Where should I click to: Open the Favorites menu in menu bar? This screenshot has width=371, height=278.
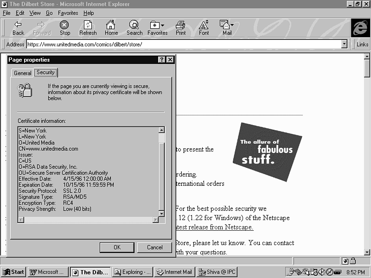click(68, 13)
